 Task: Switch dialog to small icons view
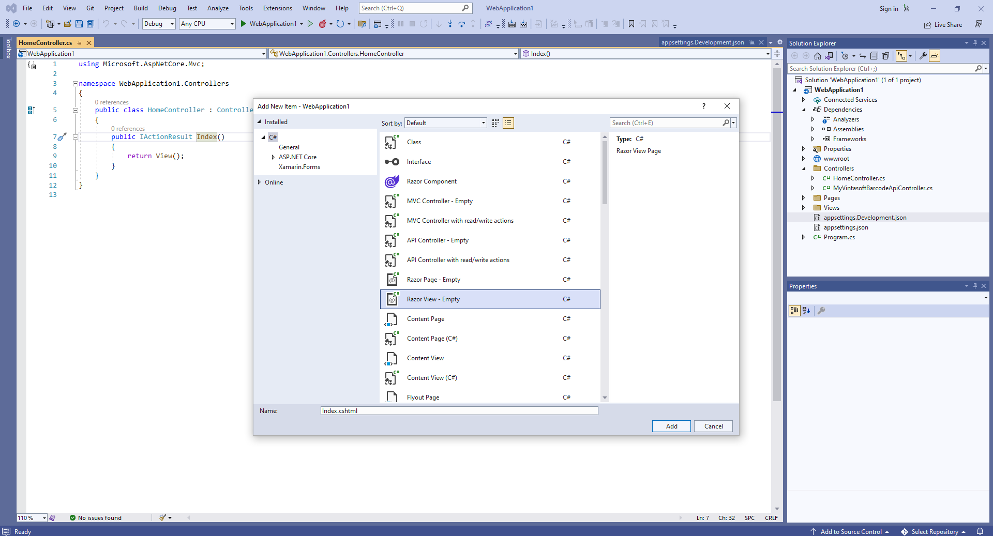pyautogui.click(x=495, y=123)
